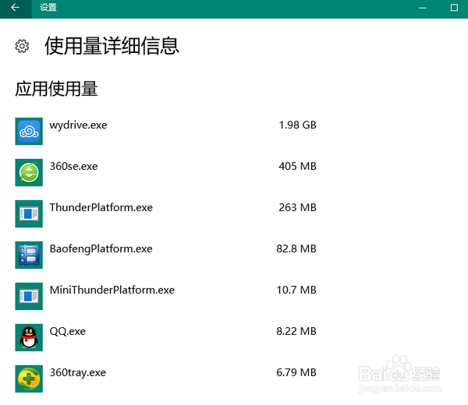Click the 10.7 MB usage value
This screenshot has height=405, width=468.
[x=296, y=290]
